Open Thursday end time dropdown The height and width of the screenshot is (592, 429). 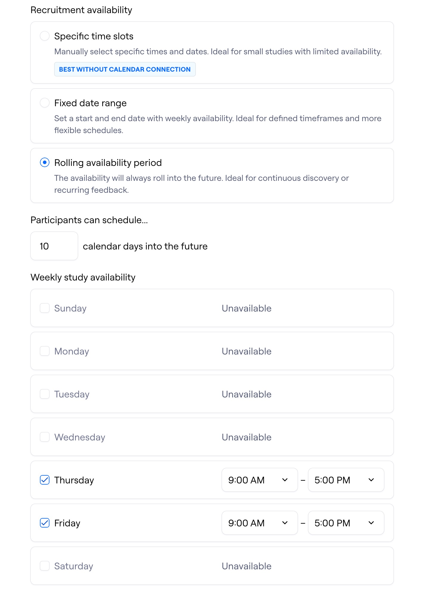pyautogui.click(x=346, y=480)
